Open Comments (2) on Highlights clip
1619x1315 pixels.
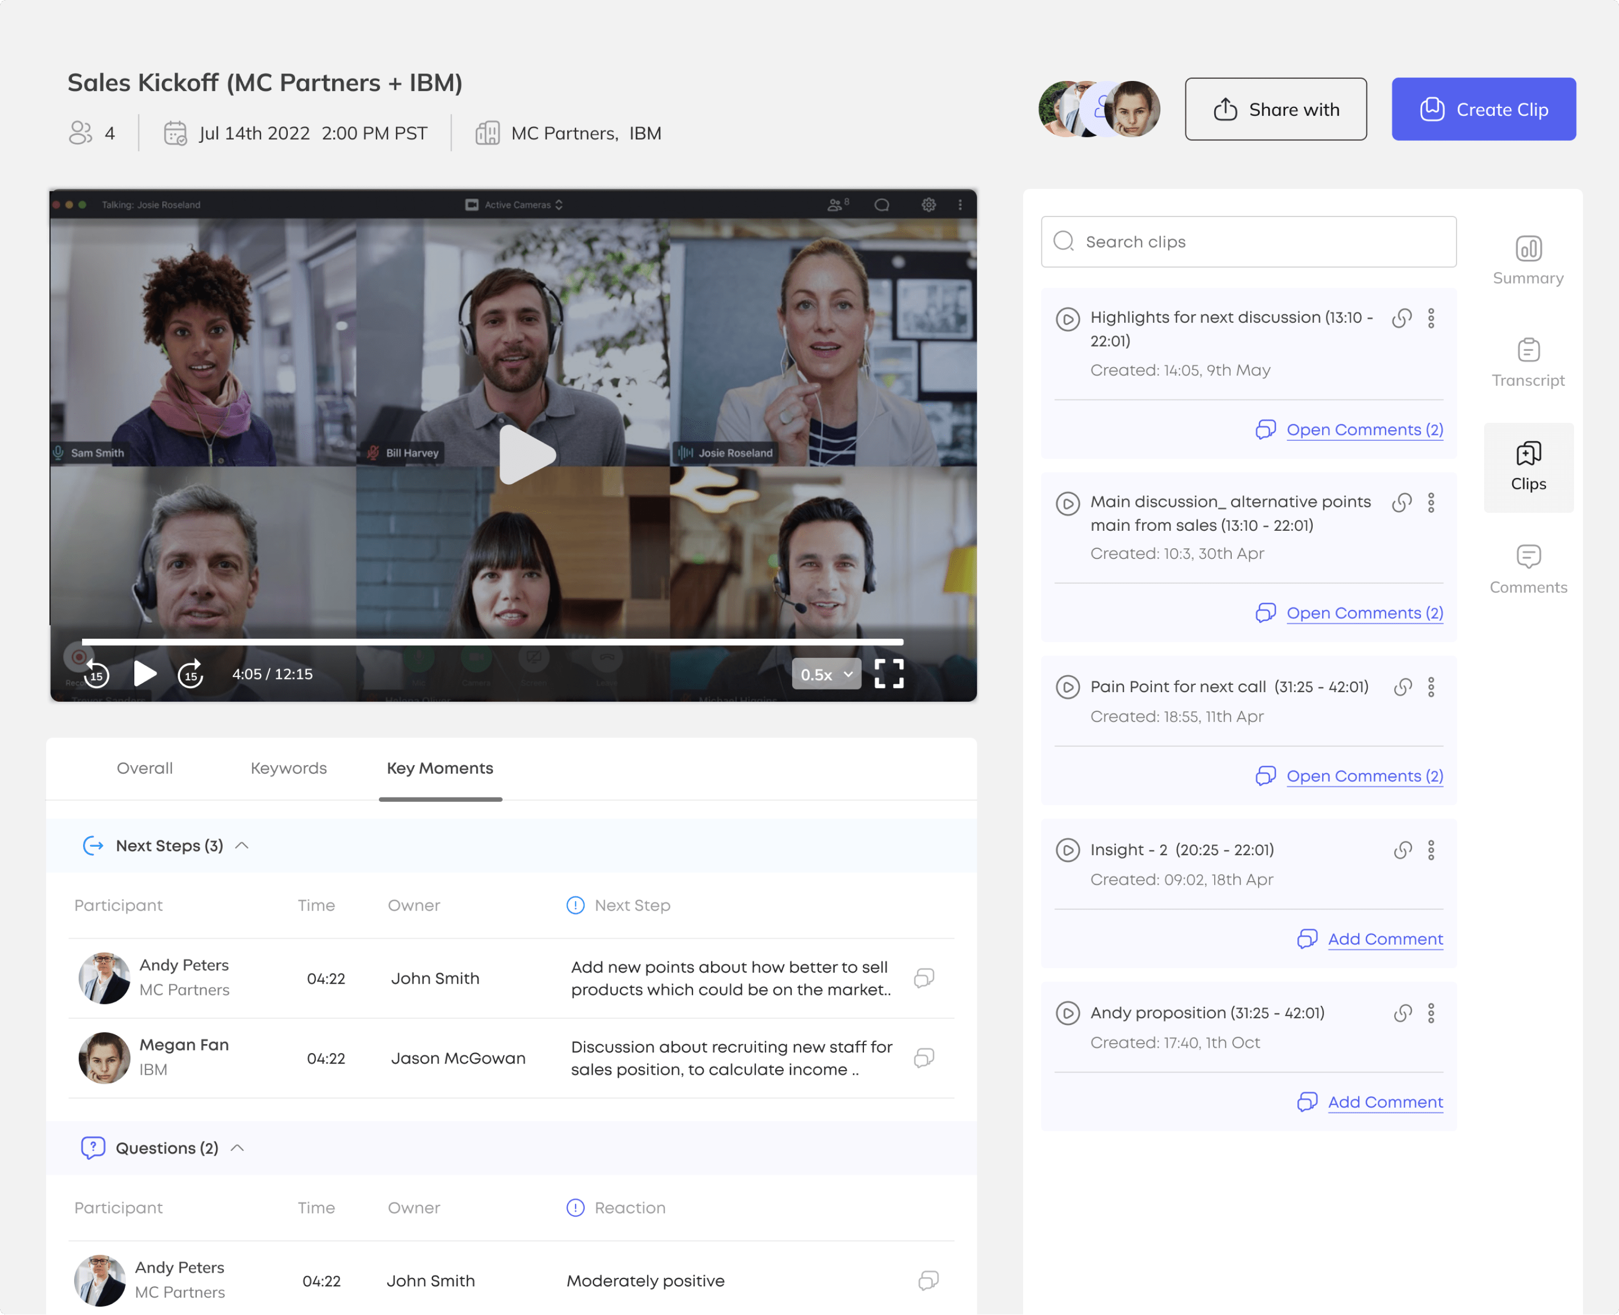click(1349, 430)
